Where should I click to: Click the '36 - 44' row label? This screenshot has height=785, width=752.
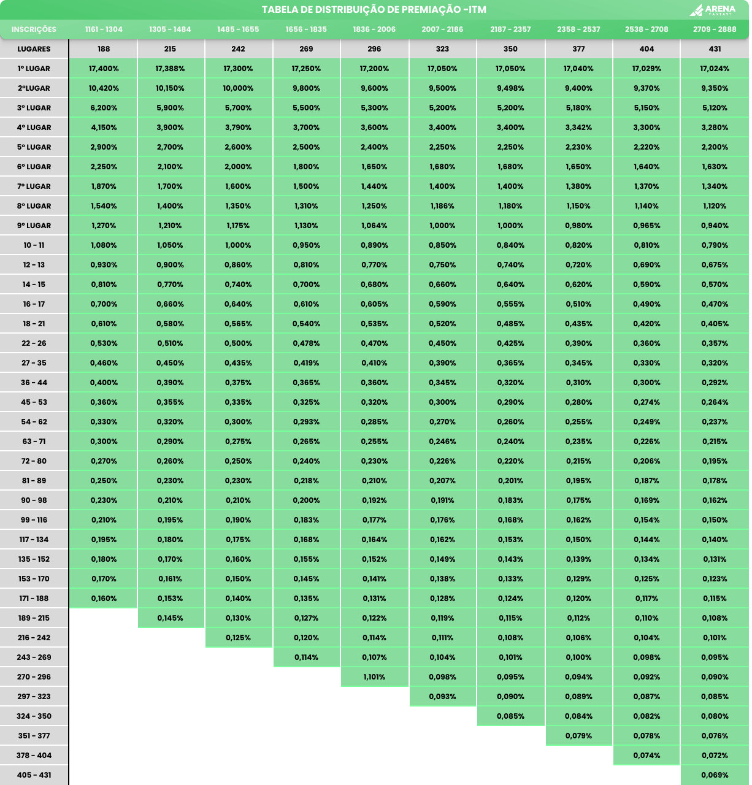pos(34,383)
